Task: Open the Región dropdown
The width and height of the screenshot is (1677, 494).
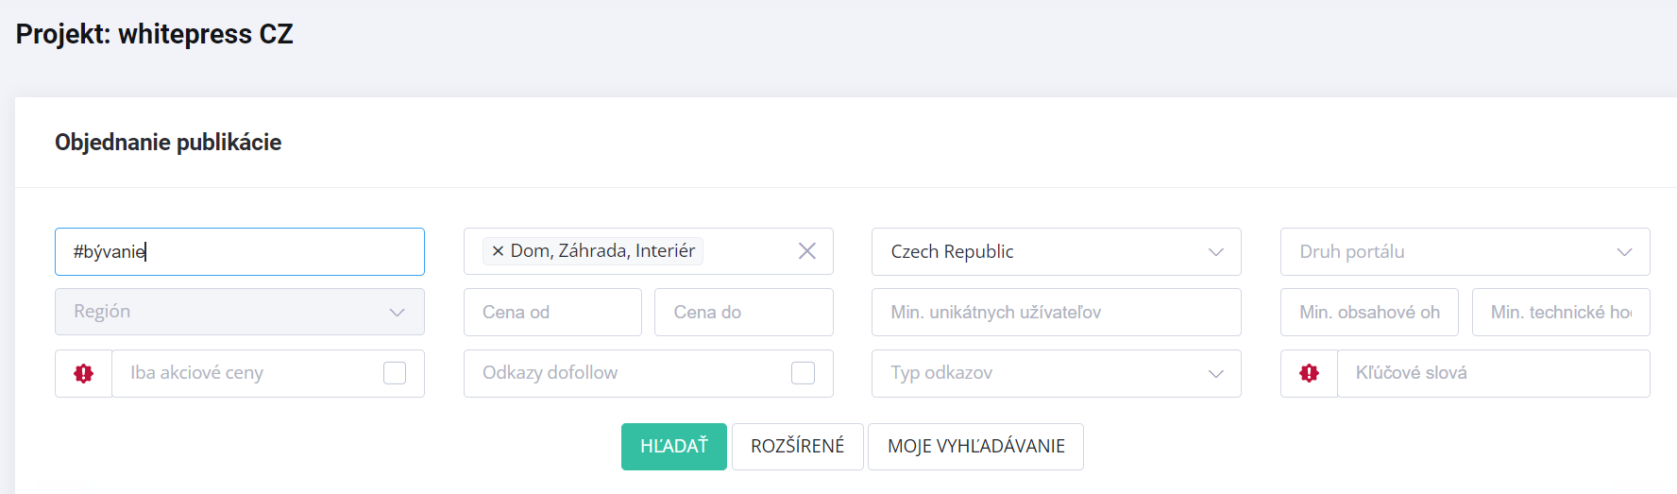Action: [x=240, y=312]
